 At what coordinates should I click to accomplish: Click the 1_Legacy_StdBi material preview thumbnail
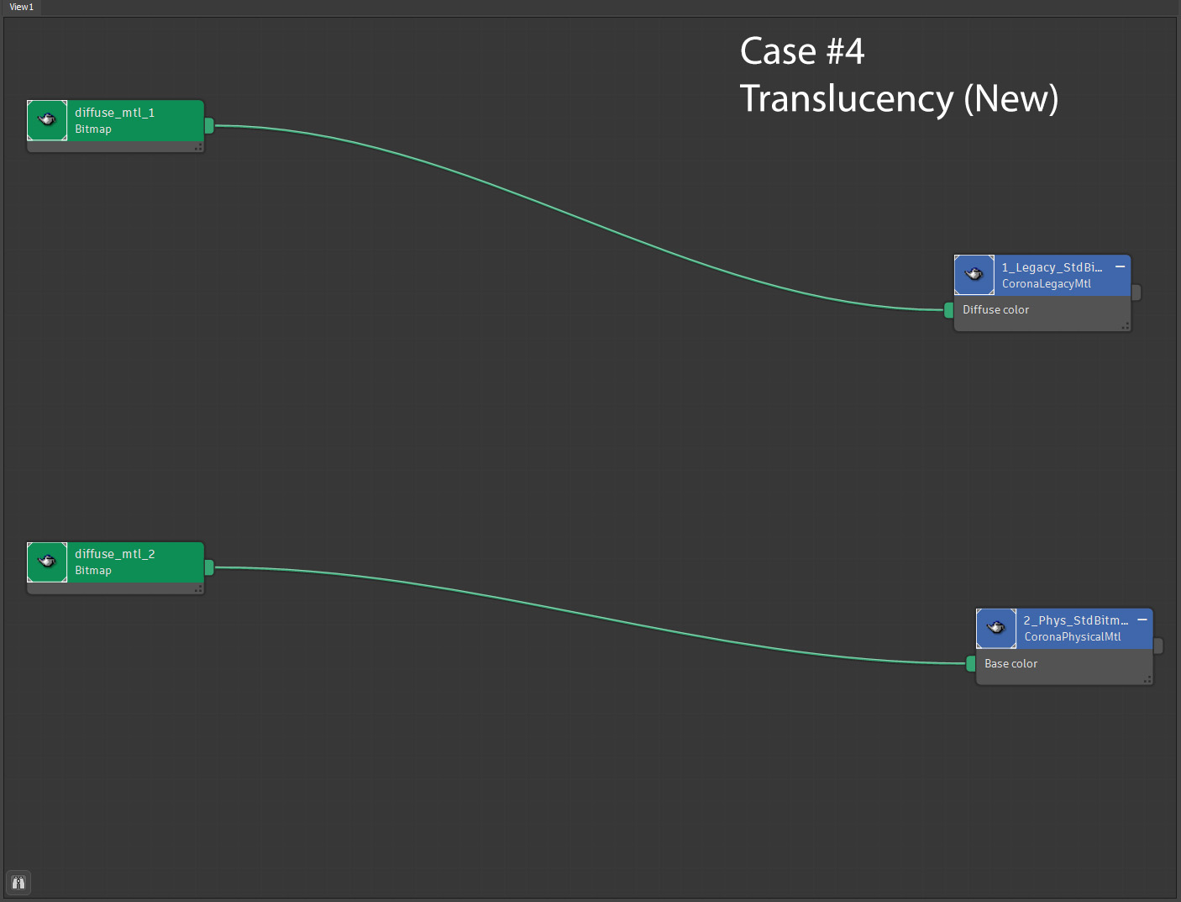(974, 275)
